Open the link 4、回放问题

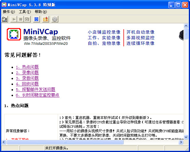(x=27, y=84)
